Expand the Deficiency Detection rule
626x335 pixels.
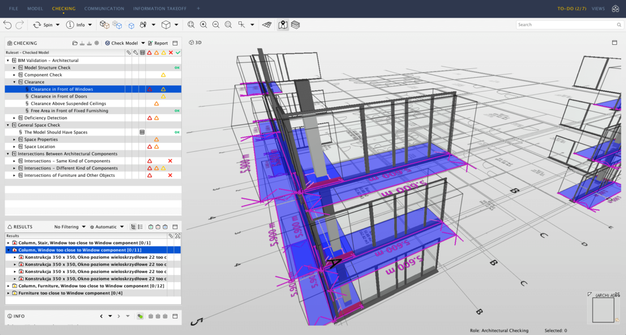(15, 118)
